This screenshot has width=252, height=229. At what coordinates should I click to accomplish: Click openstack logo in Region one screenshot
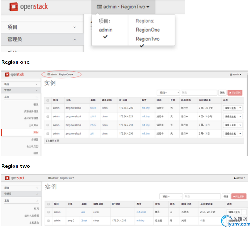[x=14, y=75]
